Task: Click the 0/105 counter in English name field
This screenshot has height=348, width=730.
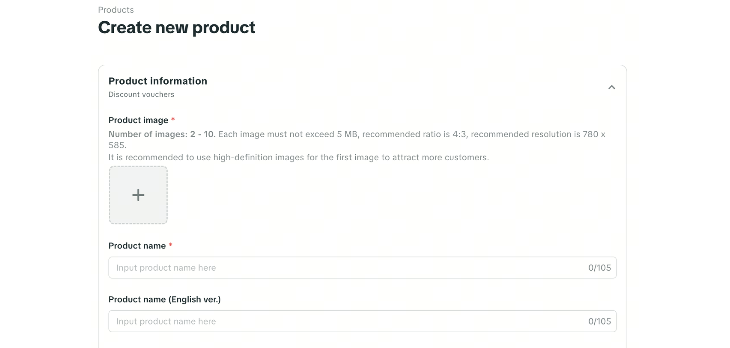Action: click(x=599, y=321)
